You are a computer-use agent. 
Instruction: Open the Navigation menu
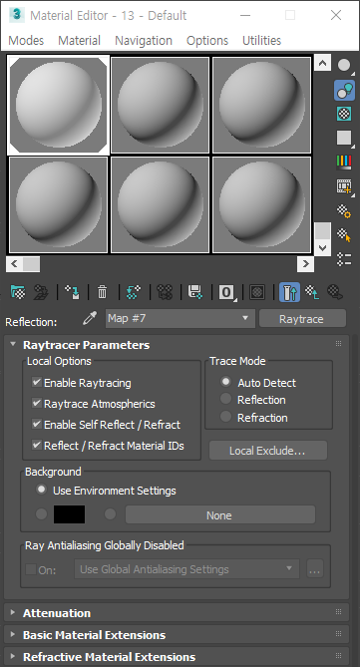[144, 41]
